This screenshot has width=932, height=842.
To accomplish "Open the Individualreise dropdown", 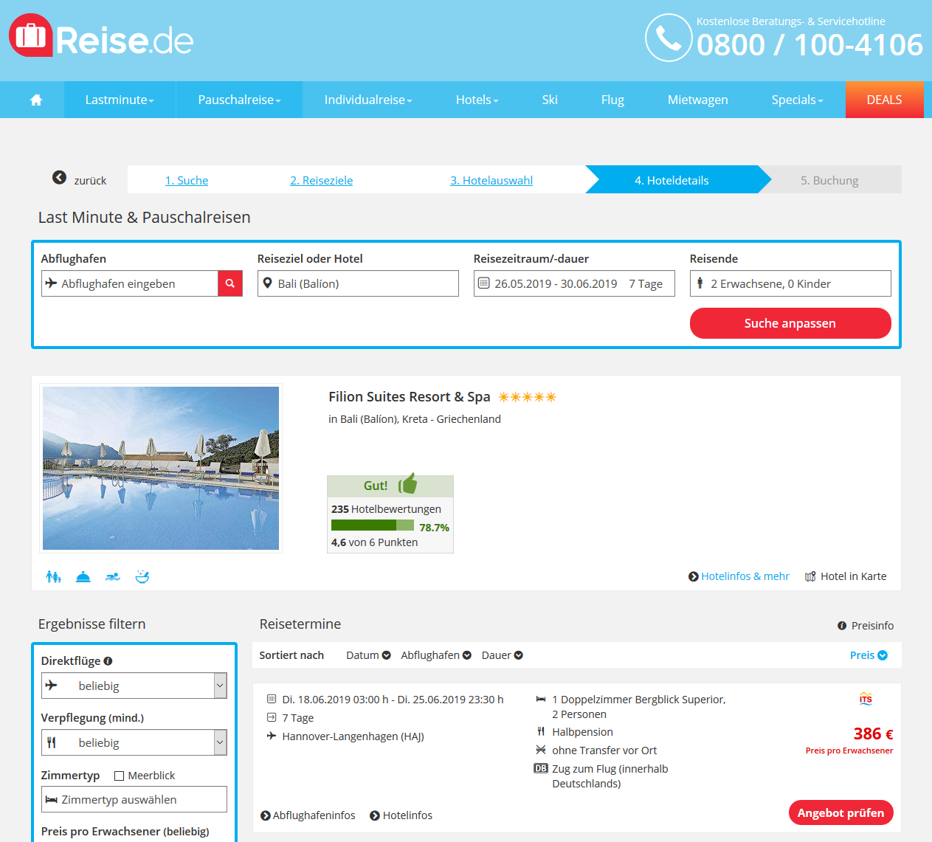I will (368, 100).
